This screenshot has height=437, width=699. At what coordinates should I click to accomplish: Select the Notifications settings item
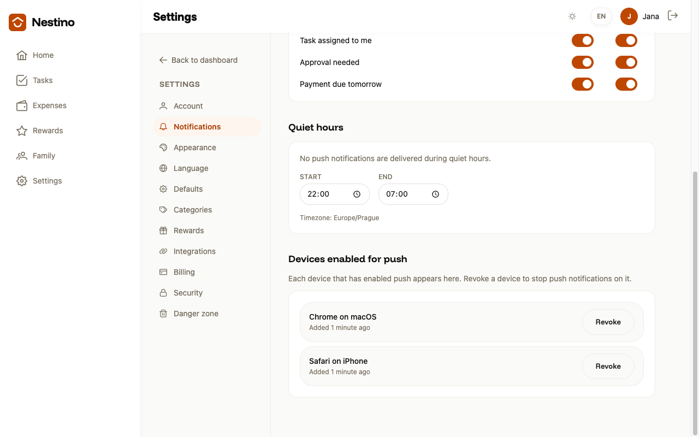pos(208,127)
